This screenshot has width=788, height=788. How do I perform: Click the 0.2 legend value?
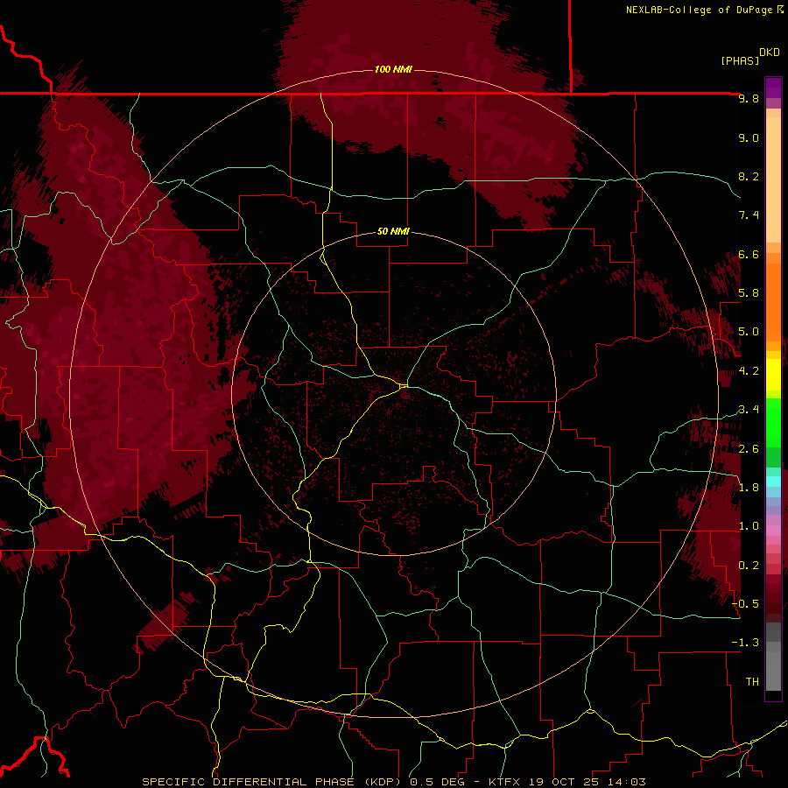(749, 566)
